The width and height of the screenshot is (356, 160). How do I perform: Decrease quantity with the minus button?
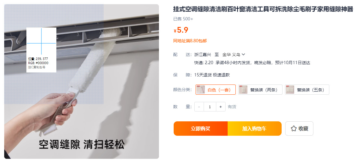click(x=199, y=107)
